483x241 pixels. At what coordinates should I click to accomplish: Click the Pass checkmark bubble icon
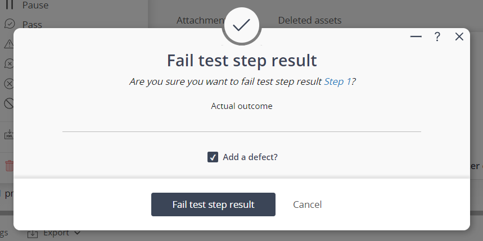point(10,24)
